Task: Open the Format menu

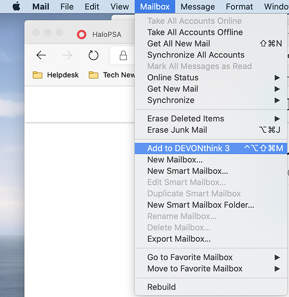Action: pyautogui.click(x=240, y=7)
